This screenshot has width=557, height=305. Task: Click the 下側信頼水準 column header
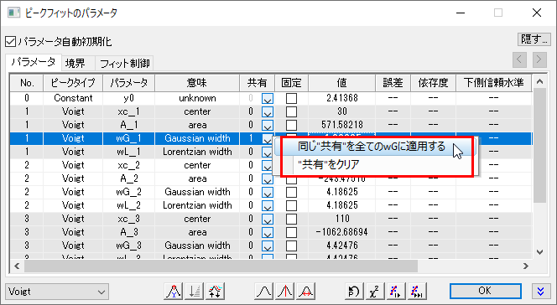pyautogui.click(x=493, y=83)
